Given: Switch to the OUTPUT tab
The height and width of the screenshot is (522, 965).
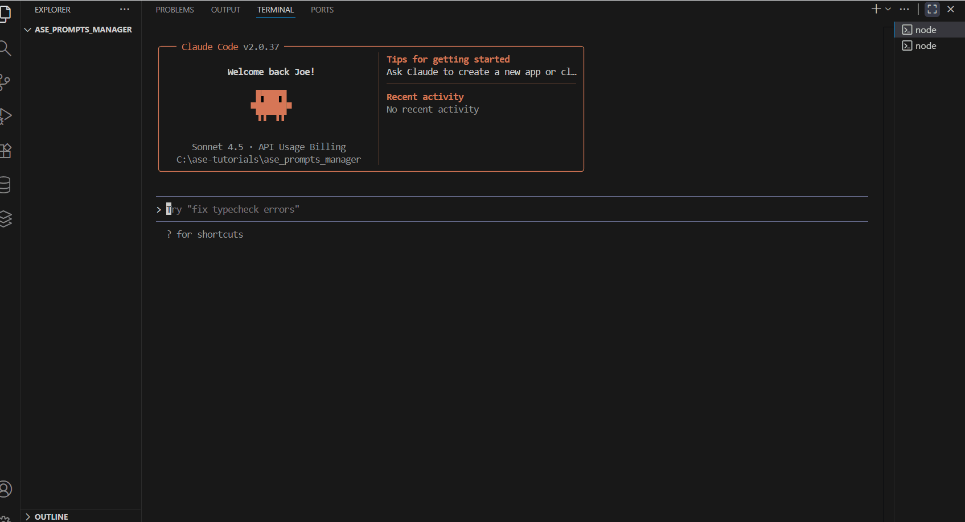Looking at the screenshot, I should tap(225, 10).
